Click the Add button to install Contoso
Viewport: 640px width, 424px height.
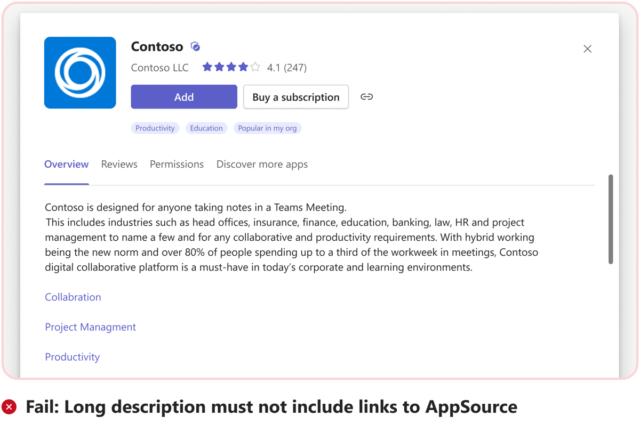pos(183,96)
